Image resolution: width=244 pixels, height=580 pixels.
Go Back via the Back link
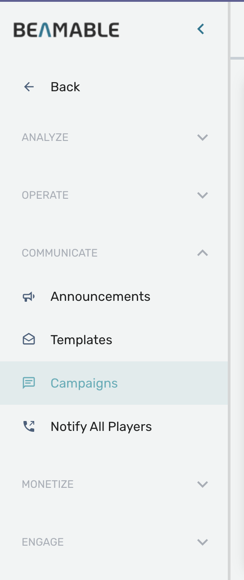pos(65,87)
